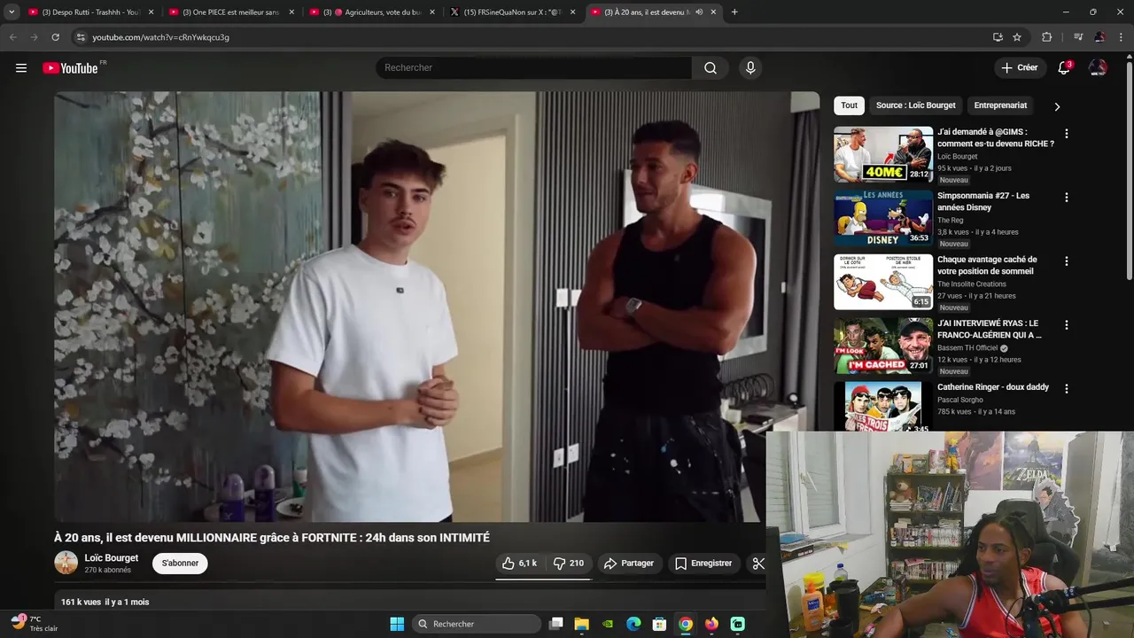
Task: Open a new browser tab
Action: coord(734,12)
